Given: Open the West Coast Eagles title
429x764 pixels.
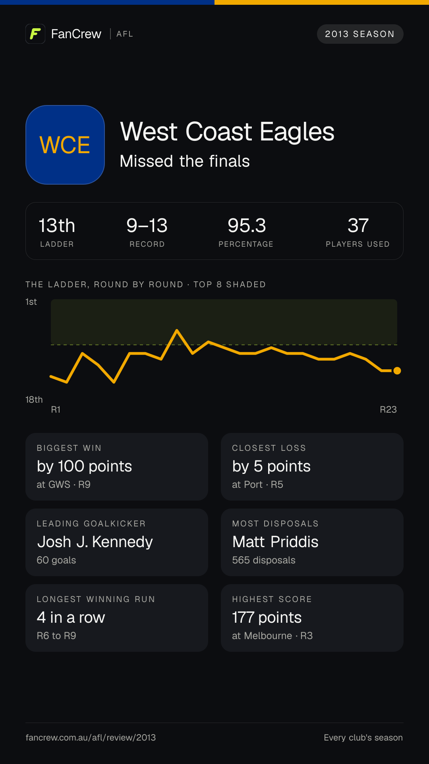Looking at the screenshot, I should (x=227, y=132).
